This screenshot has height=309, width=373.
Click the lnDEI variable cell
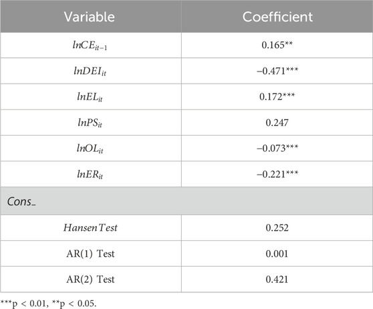point(90,71)
